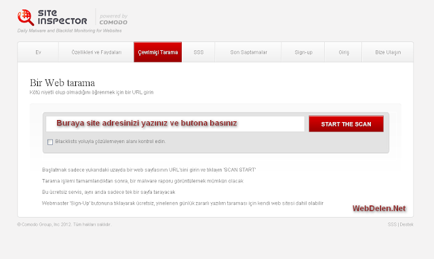Screen dimensions: 434x259
Task: Open the Son Saptamalar tab
Action: [248, 52]
